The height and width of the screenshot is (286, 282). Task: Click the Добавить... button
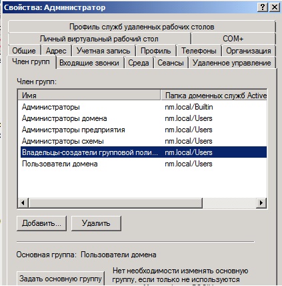point(41,223)
